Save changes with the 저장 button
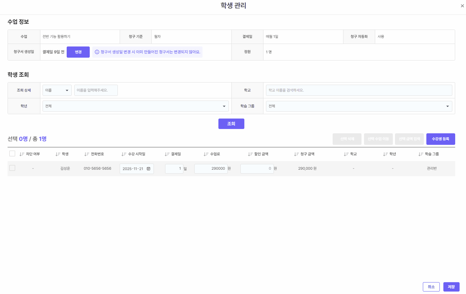Image resolution: width=466 pixels, height=294 pixels. click(x=451, y=287)
